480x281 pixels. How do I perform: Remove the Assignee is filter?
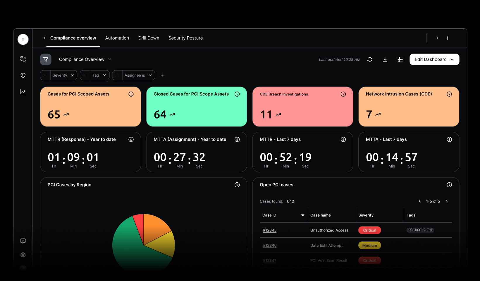[117, 75]
